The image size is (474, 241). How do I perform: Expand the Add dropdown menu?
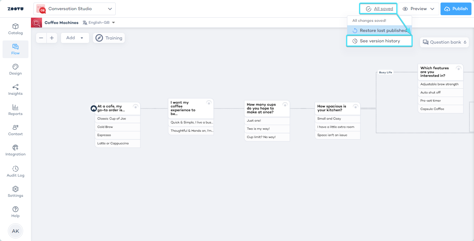pyautogui.click(x=75, y=38)
